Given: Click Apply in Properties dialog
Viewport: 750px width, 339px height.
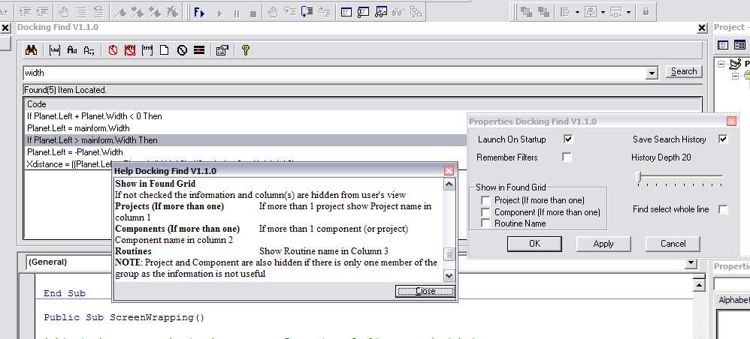Looking at the screenshot, I should click(603, 244).
